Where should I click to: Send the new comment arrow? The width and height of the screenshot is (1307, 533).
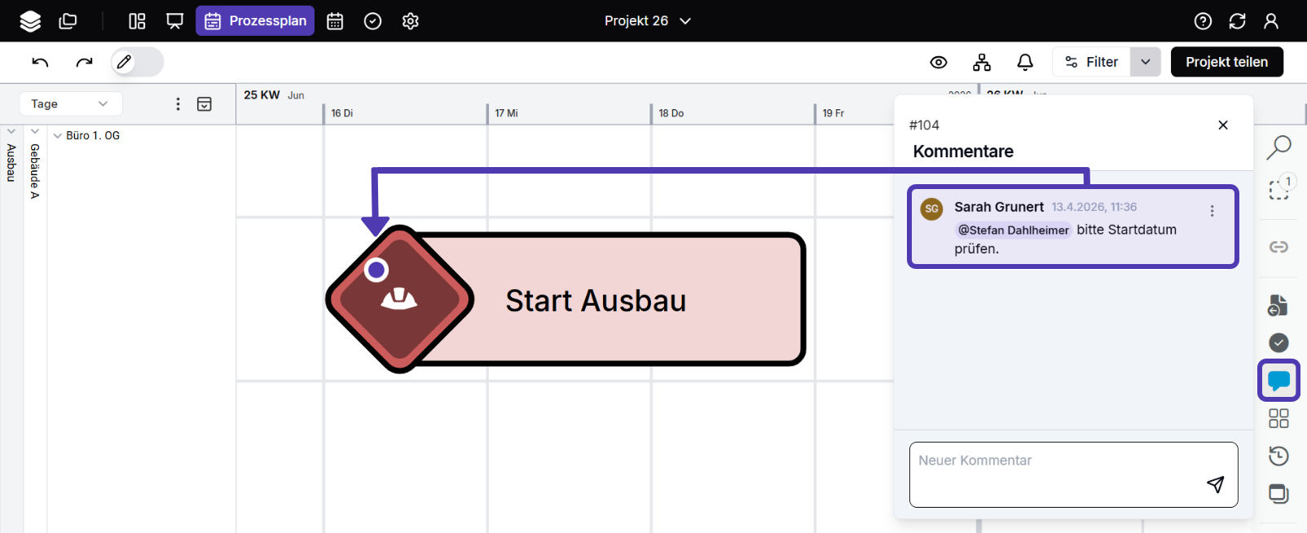[1215, 484]
